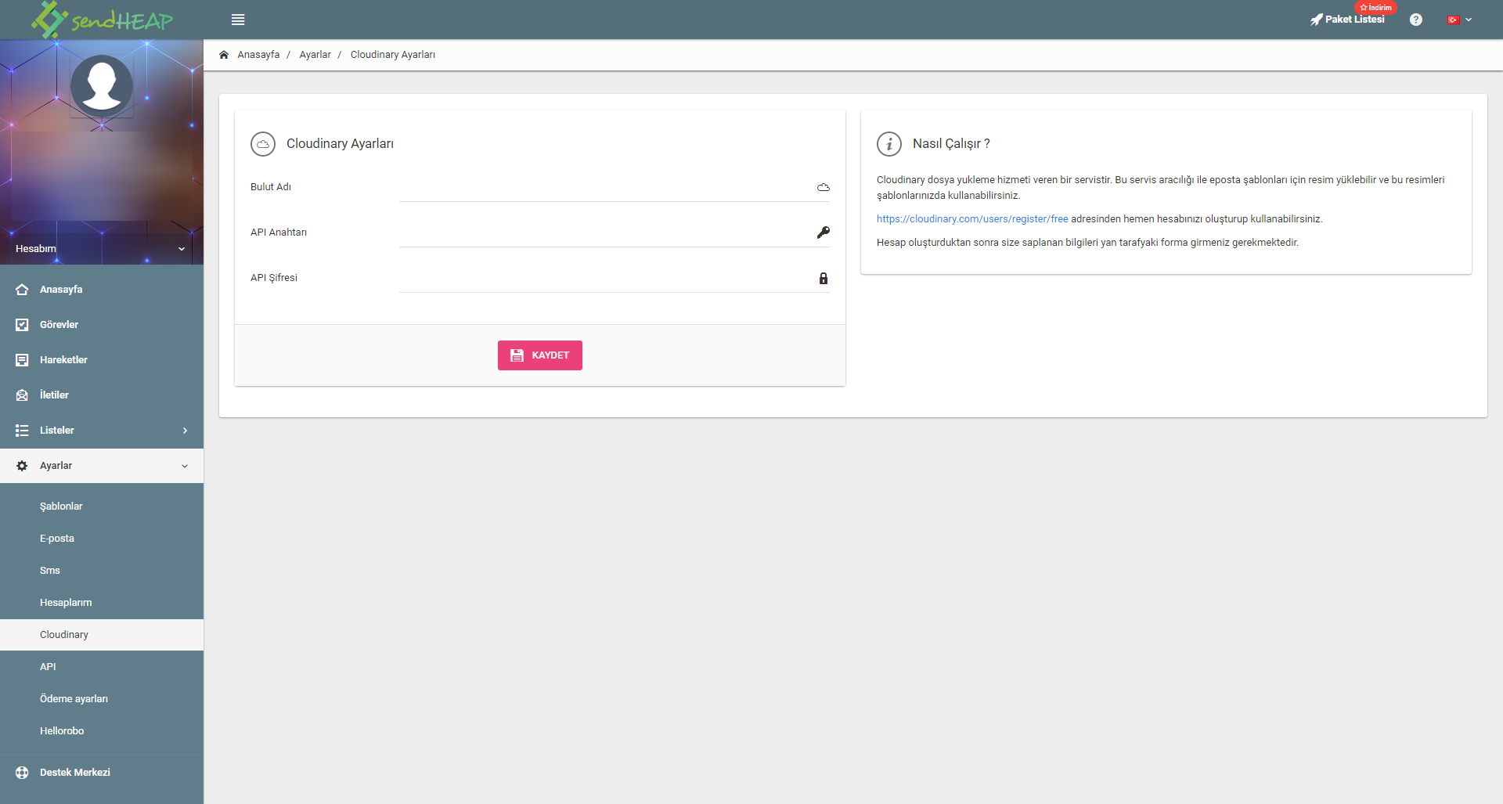Select Sms submenu item
Viewport: 1503px width, 804px height.
(102, 571)
